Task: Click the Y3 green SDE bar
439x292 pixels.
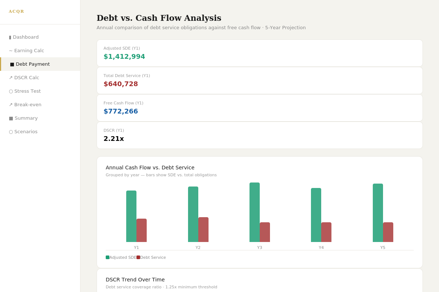Action: point(255,212)
